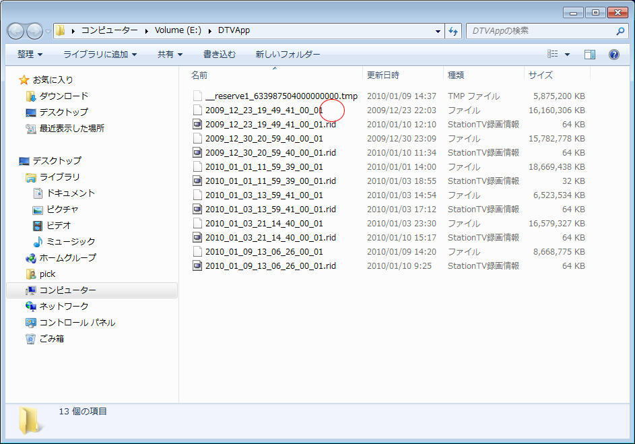Click the TMP ファイル type cell
Viewport: 635px width, 444px height.
pos(473,96)
